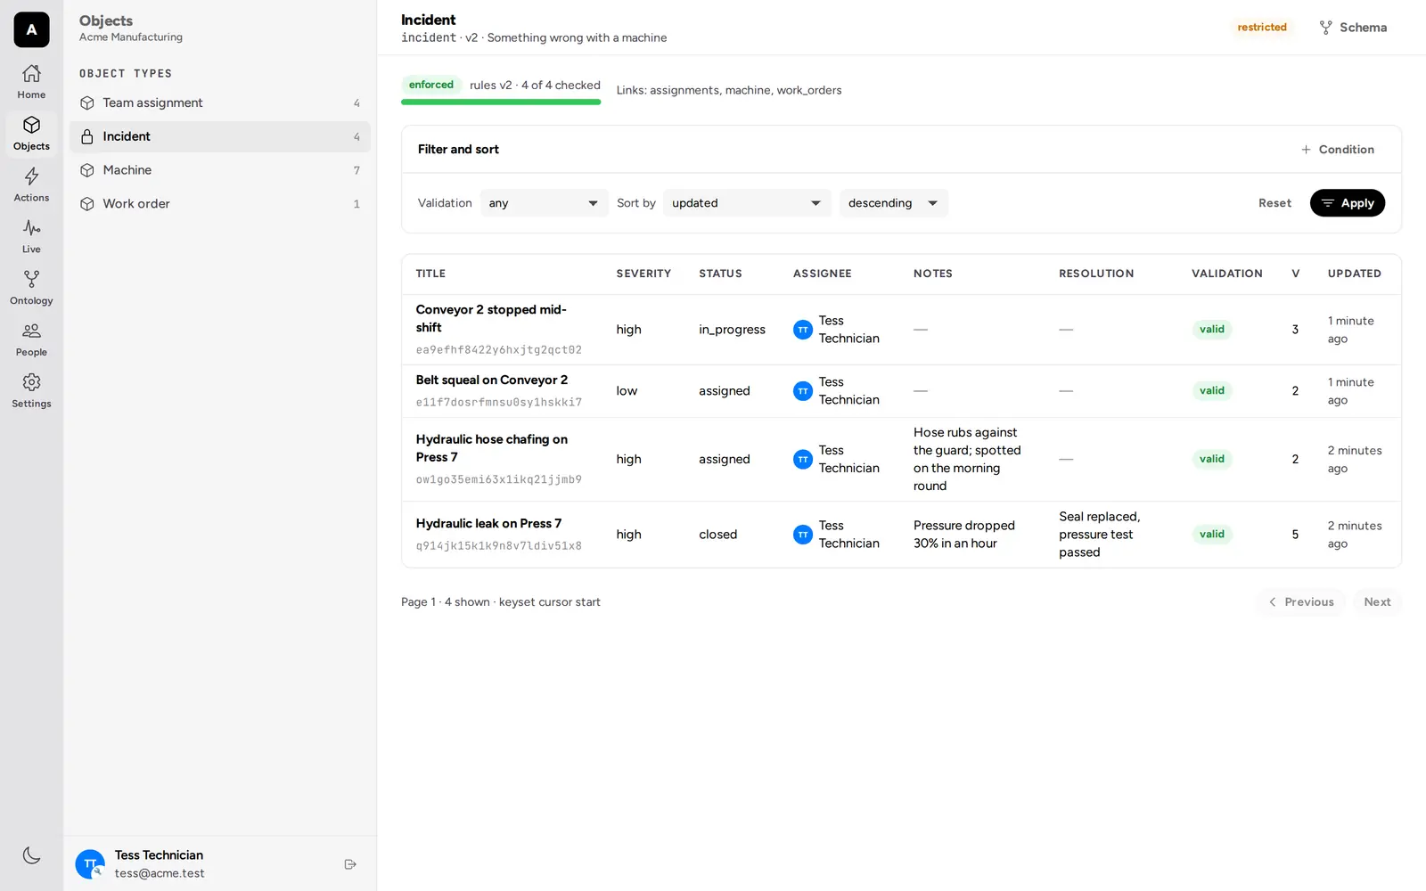Select the Objects cube icon

point(31,125)
